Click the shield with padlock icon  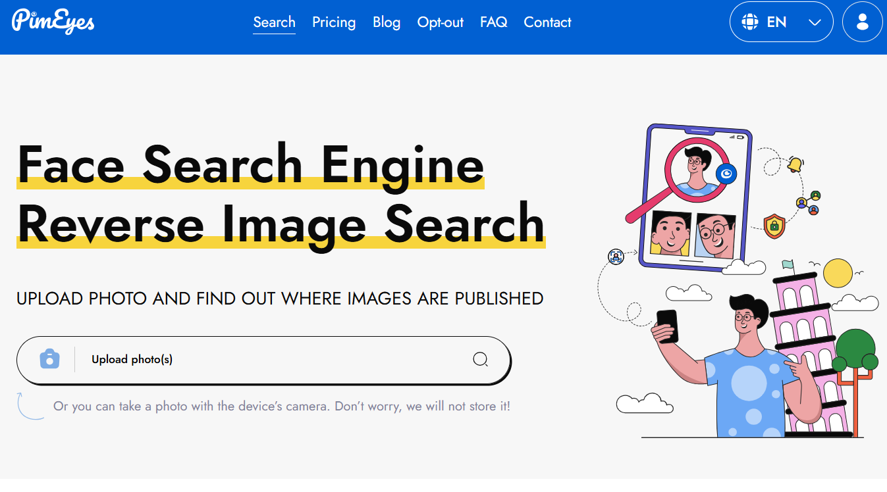pos(774,226)
